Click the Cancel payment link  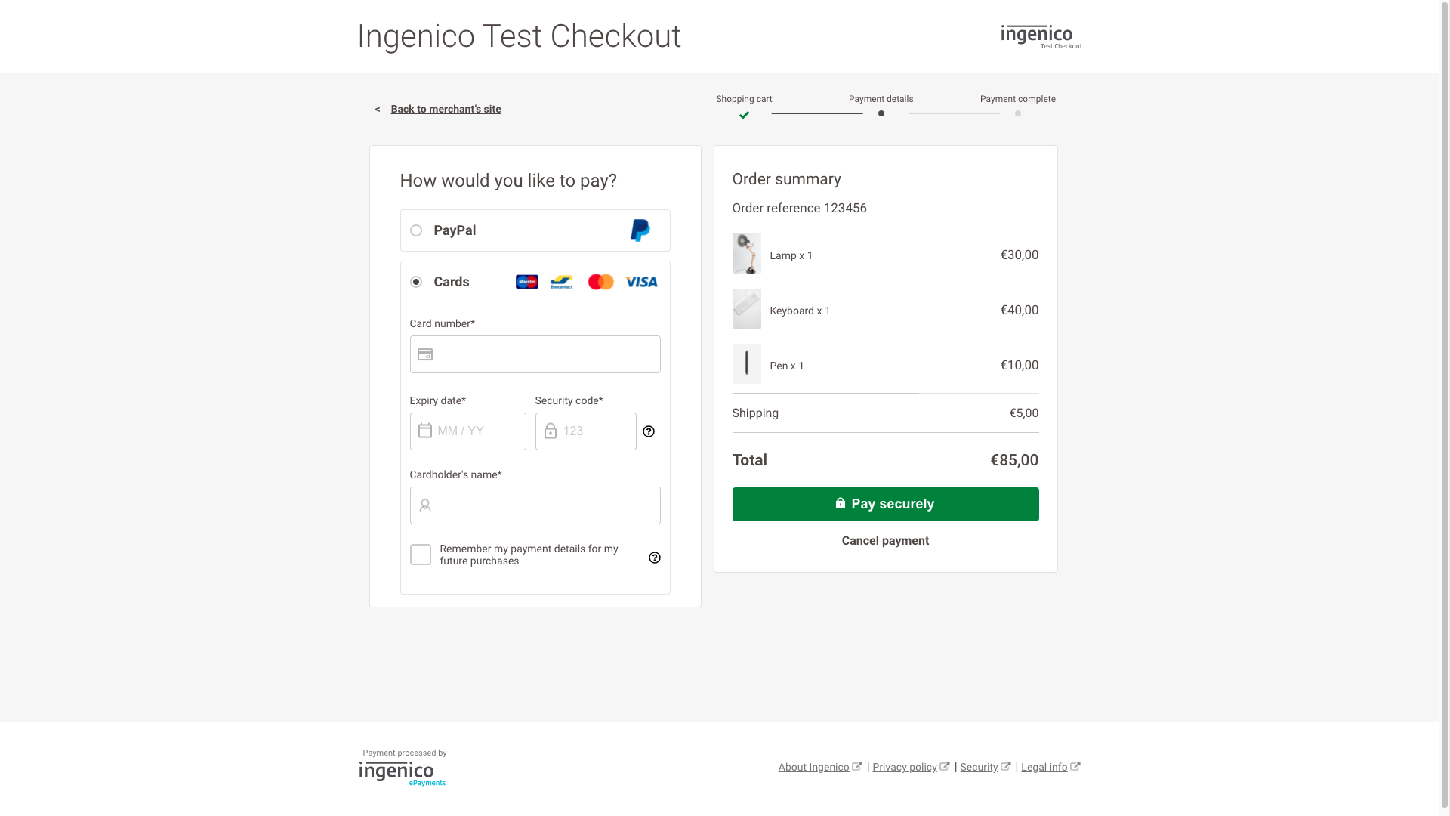[x=885, y=540]
